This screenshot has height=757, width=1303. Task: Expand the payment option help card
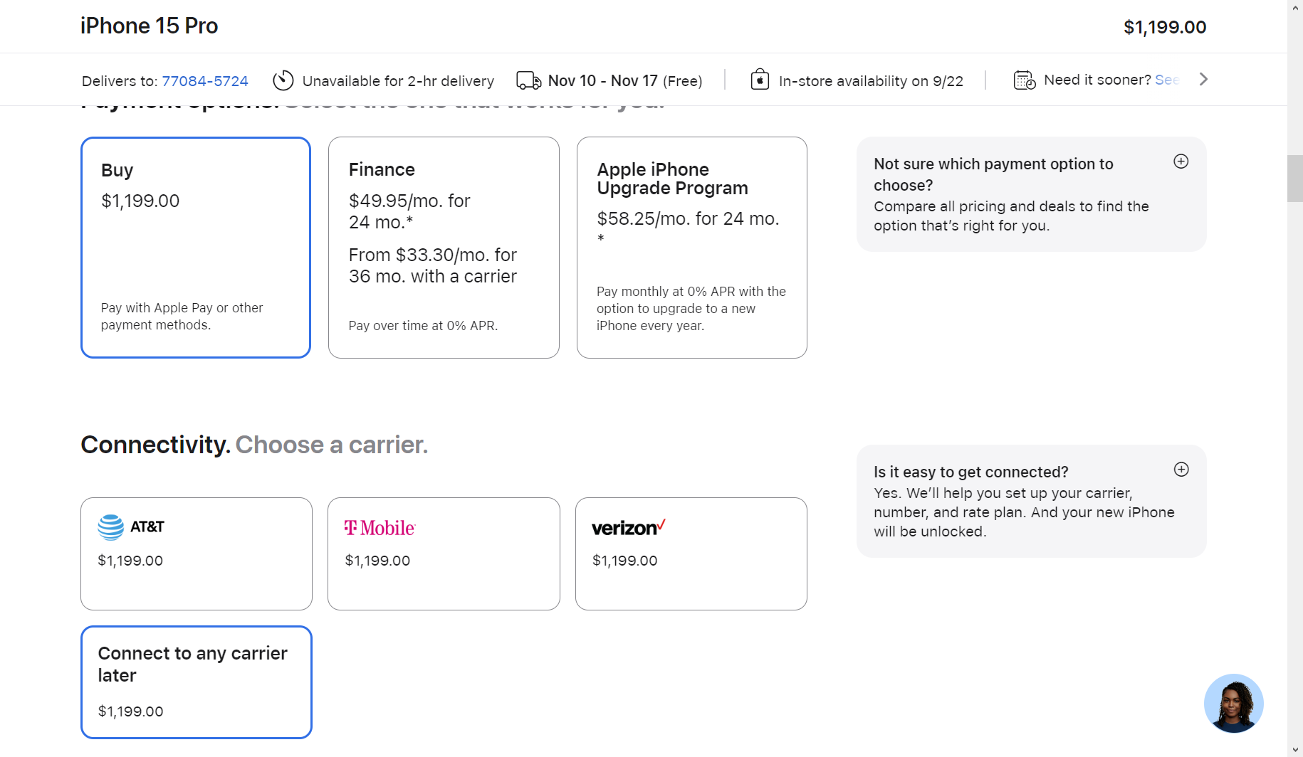[1181, 162]
